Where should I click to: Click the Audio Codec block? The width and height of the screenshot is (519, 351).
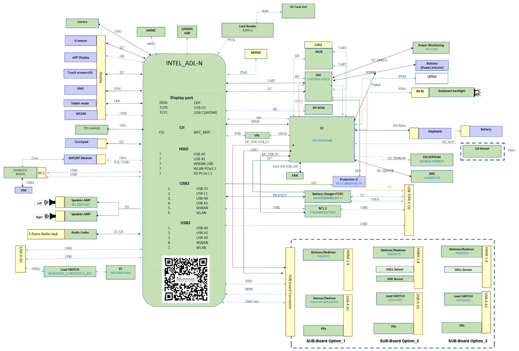pyautogui.click(x=80, y=234)
